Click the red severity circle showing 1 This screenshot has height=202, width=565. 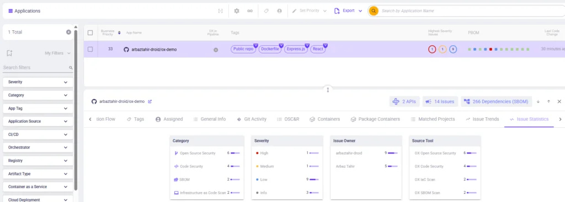click(x=431, y=49)
